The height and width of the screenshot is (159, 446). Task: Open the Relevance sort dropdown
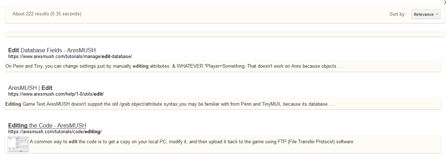tap(425, 14)
